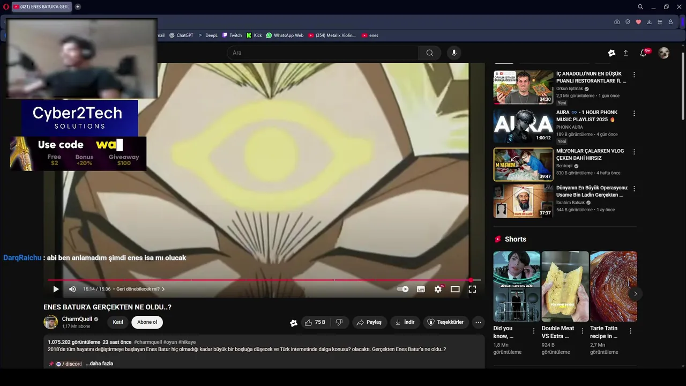The width and height of the screenshot is (686, 386).
Task: Open options menu for DAHİ HIRSIZ video
Action: coord(634,152)
